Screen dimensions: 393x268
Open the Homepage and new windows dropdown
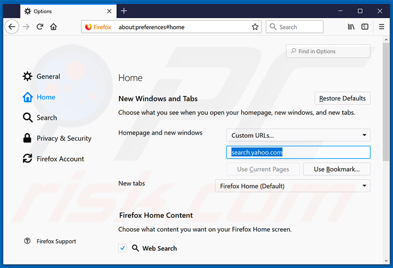[x=298, y=135]
